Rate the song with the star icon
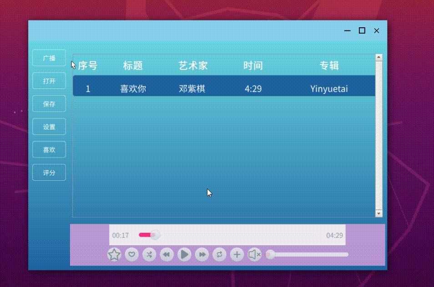This screenshot has height=287, width=434. (114, 254)
